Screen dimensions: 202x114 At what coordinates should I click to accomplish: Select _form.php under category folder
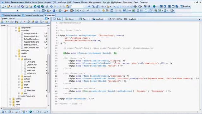pos(31,62)
